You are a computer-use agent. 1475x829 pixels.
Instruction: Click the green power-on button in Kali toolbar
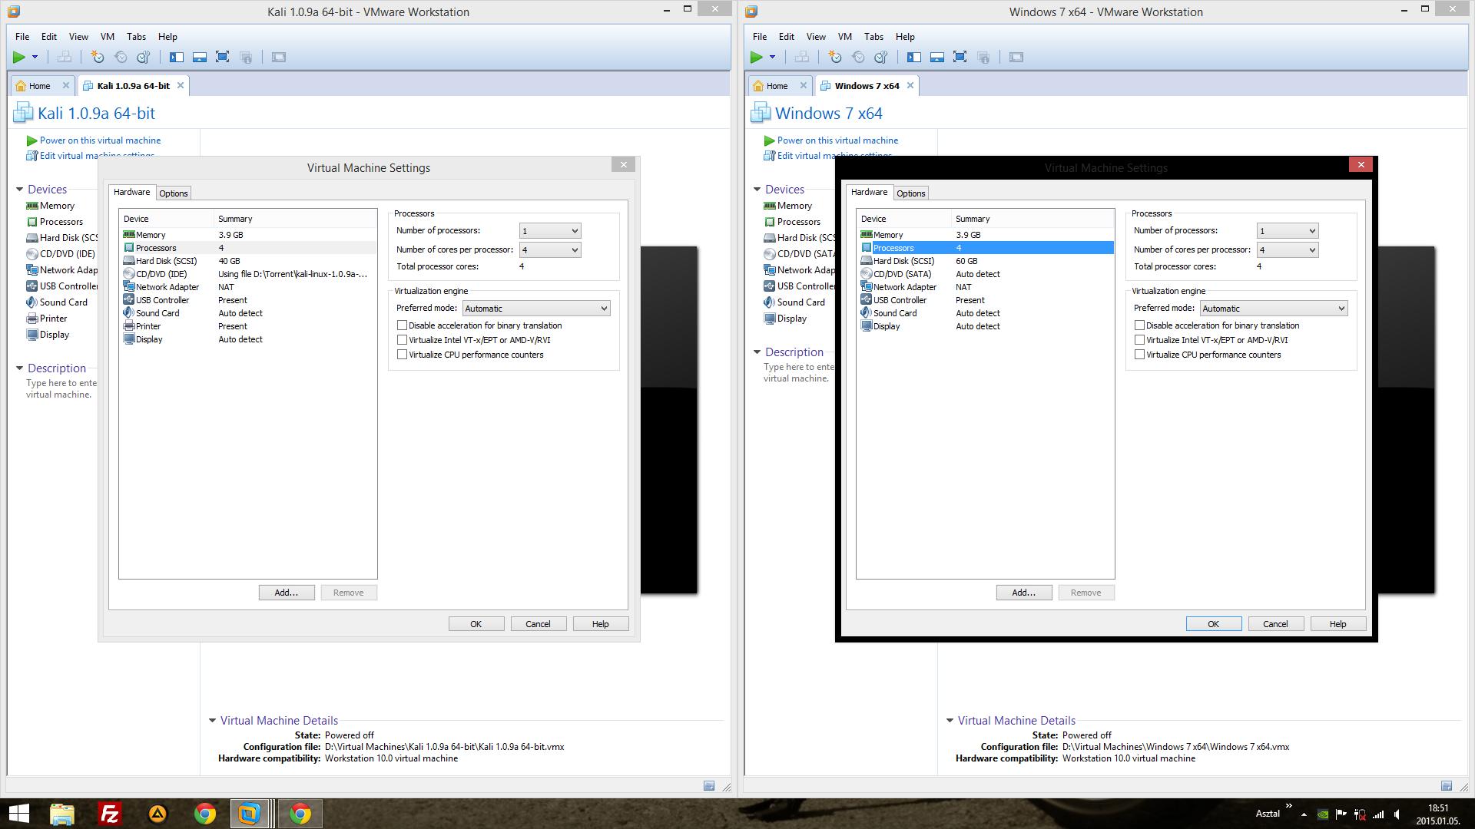[19, 57]
